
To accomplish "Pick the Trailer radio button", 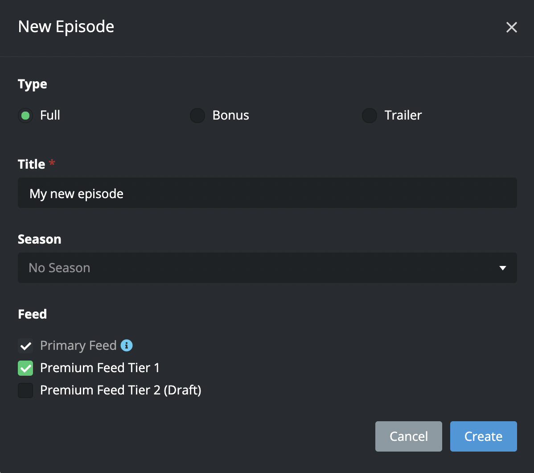I will tap(370, 116).
